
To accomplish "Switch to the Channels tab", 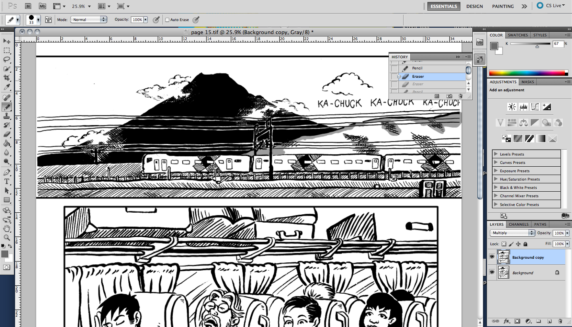I will pos(518,224).
